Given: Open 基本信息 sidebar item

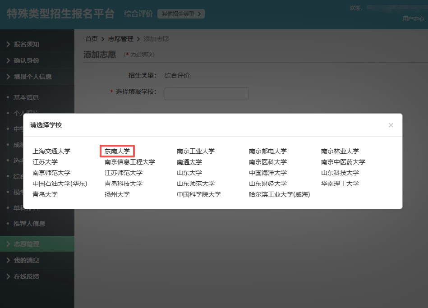Looking at the screenshot, I should 26,97.
